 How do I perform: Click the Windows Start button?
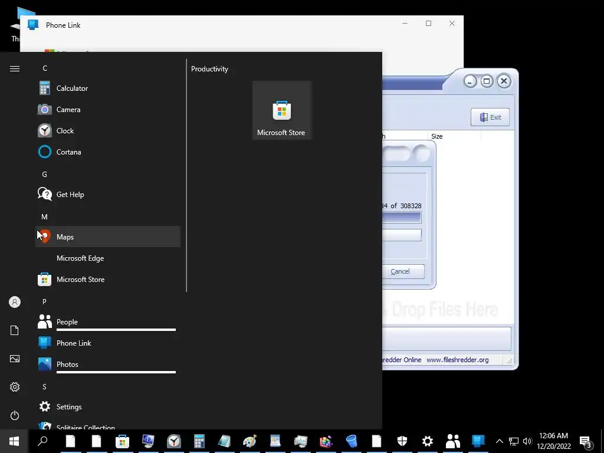[14, 441]
